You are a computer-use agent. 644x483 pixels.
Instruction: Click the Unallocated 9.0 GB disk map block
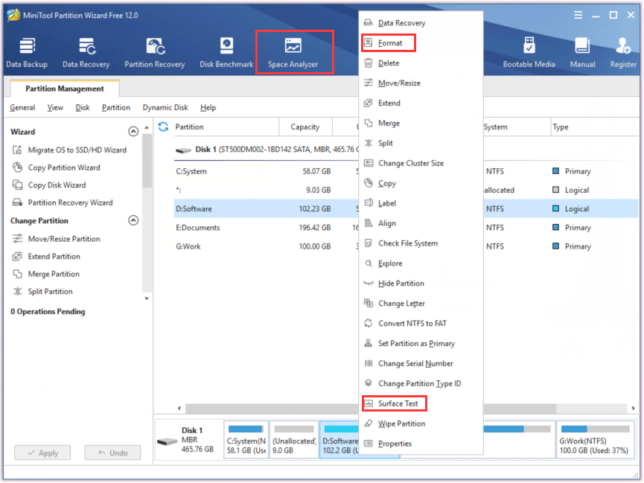[294, 440]
